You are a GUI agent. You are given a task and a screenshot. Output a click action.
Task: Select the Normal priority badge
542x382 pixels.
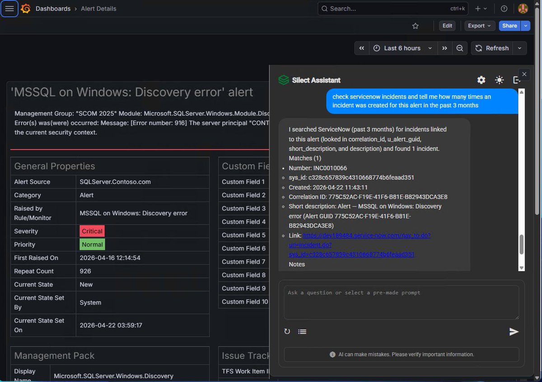click(93, 244)
